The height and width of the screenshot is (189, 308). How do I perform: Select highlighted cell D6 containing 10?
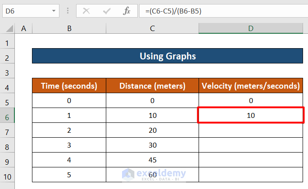click(250, 116)
